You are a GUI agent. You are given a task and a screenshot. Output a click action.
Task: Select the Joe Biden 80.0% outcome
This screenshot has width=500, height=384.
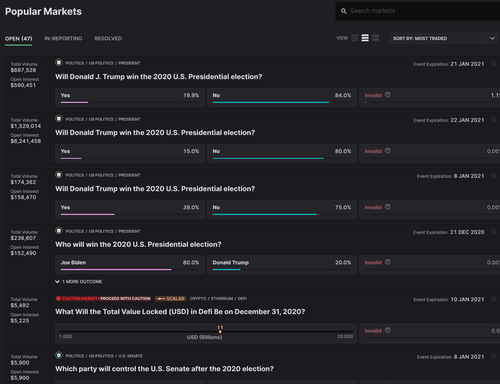(130, 265)
